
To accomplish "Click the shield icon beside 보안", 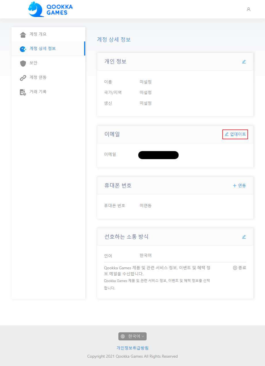I will coord(23,63).
